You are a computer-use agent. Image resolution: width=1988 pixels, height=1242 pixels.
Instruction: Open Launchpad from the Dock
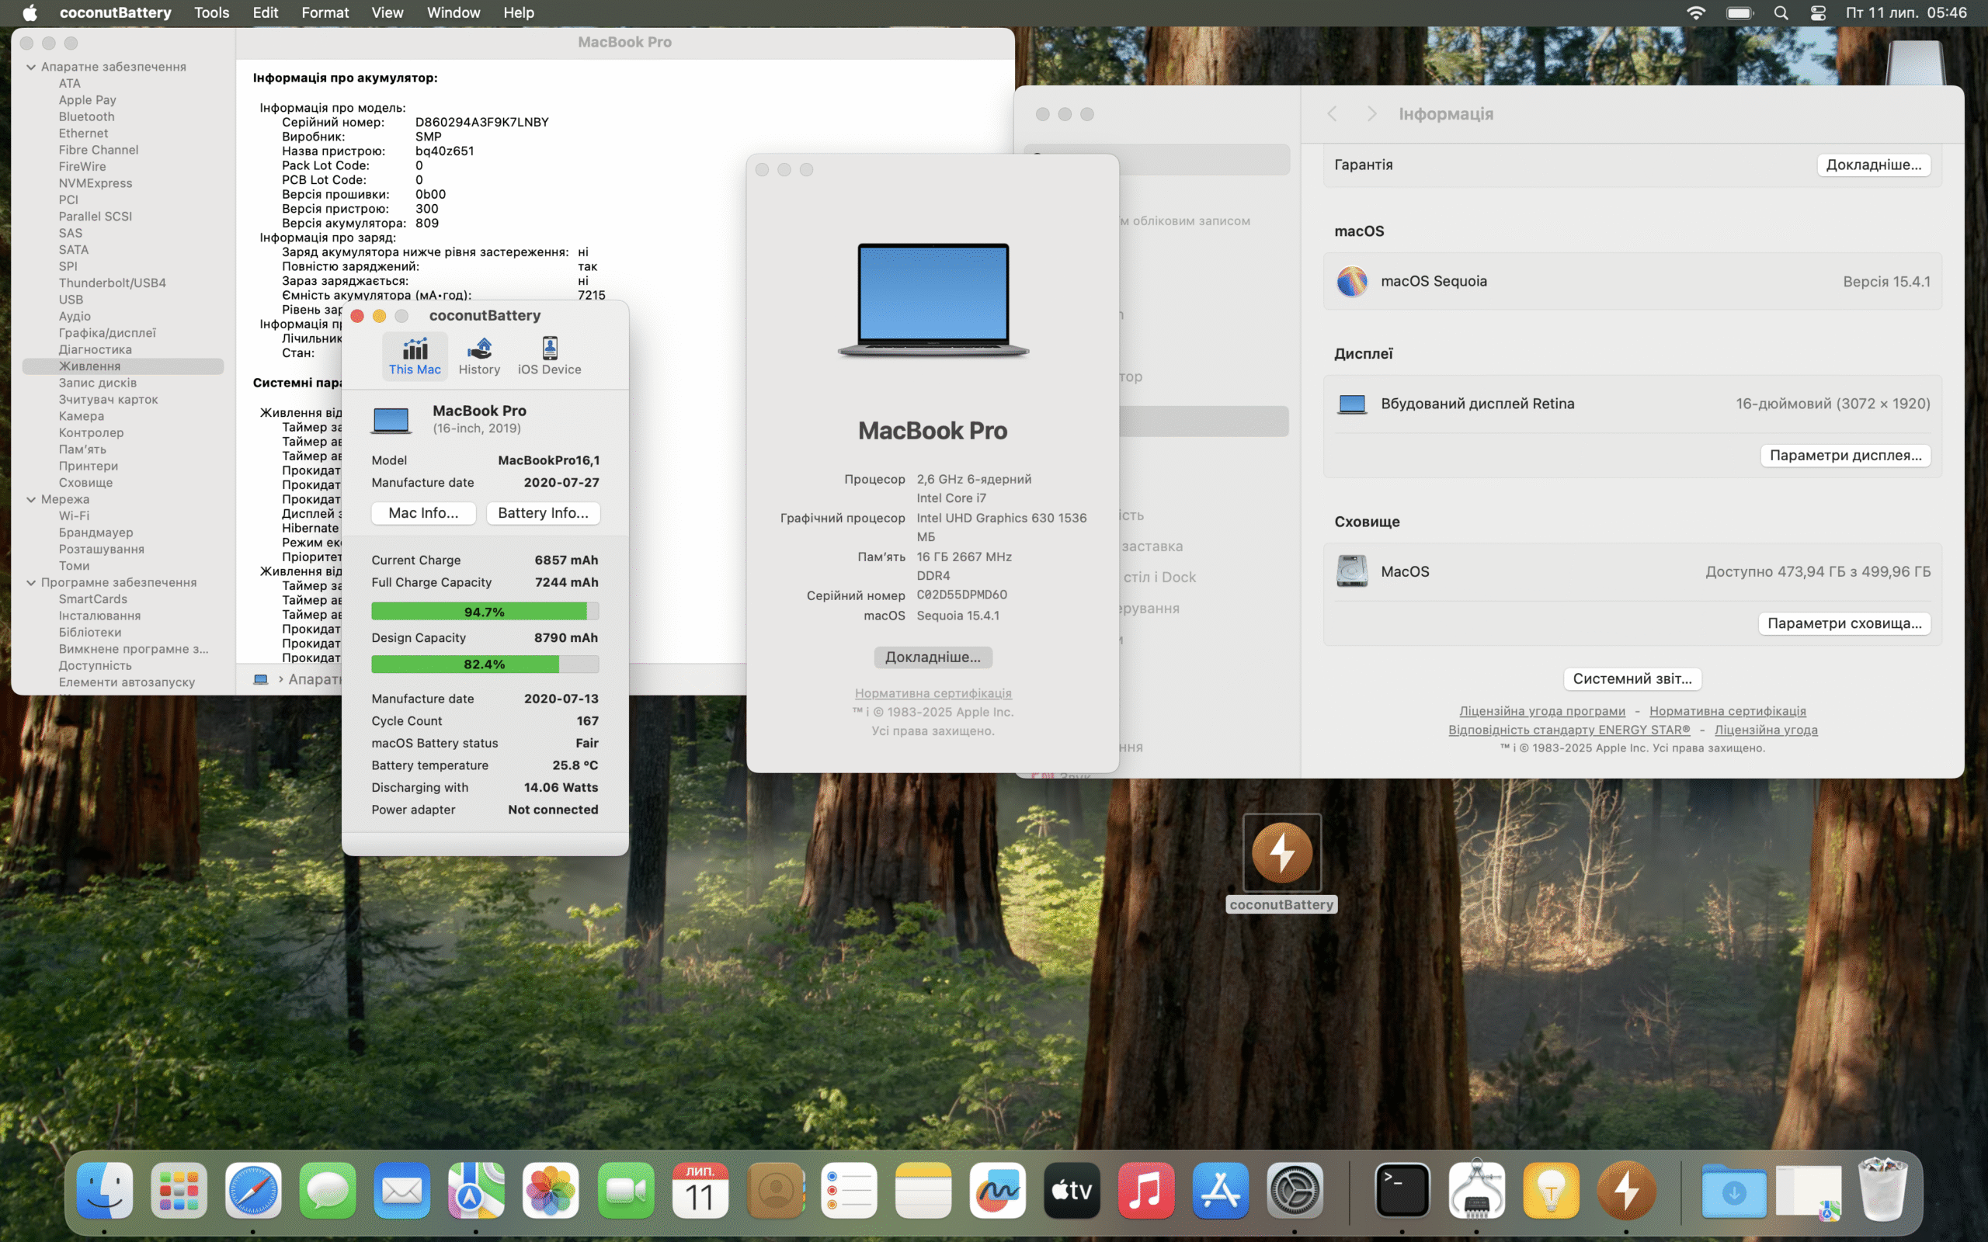pyautogui.click(x=179, y=1190)
